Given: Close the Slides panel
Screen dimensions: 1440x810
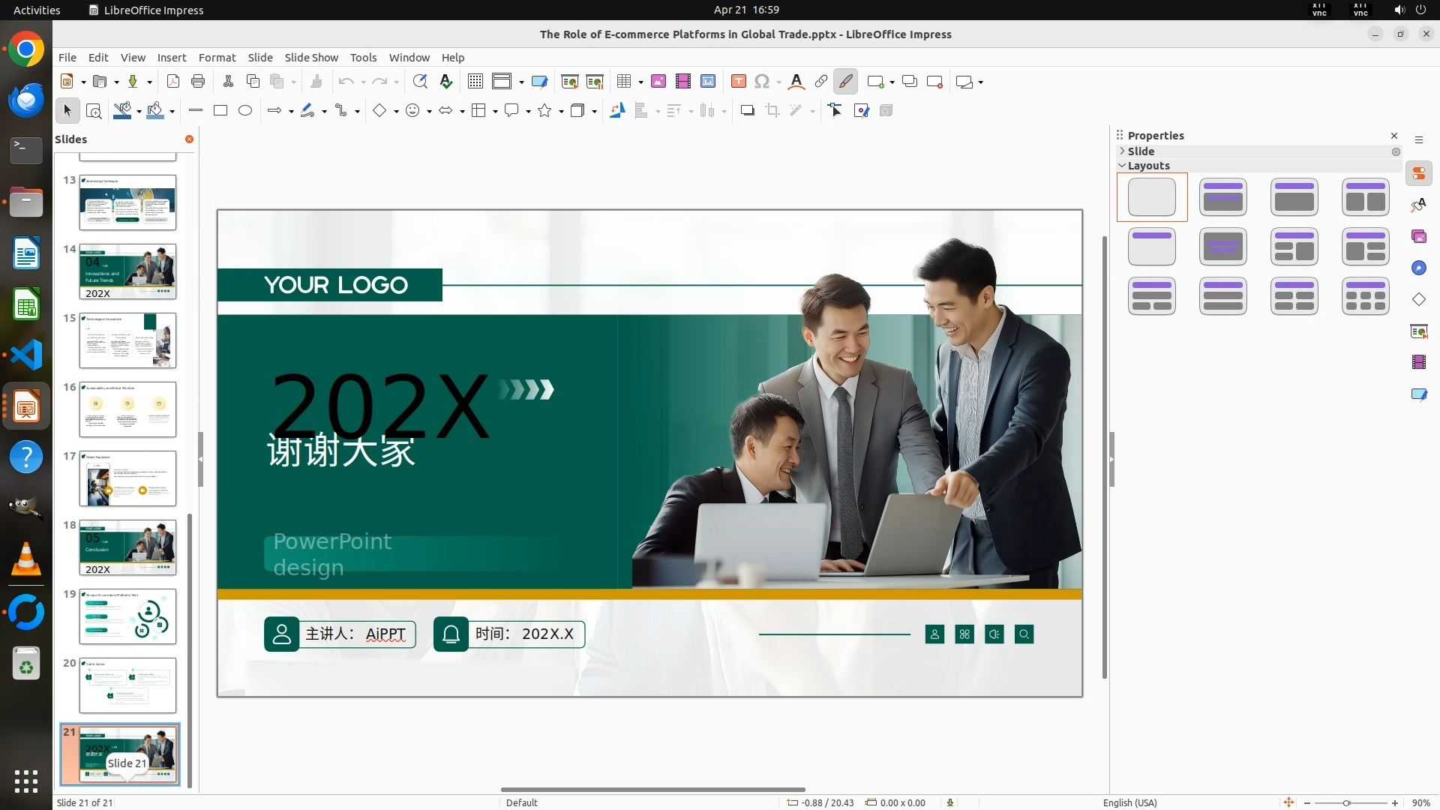Looking at the screenshot, I should pyautogui.click(x=189, y=139).
